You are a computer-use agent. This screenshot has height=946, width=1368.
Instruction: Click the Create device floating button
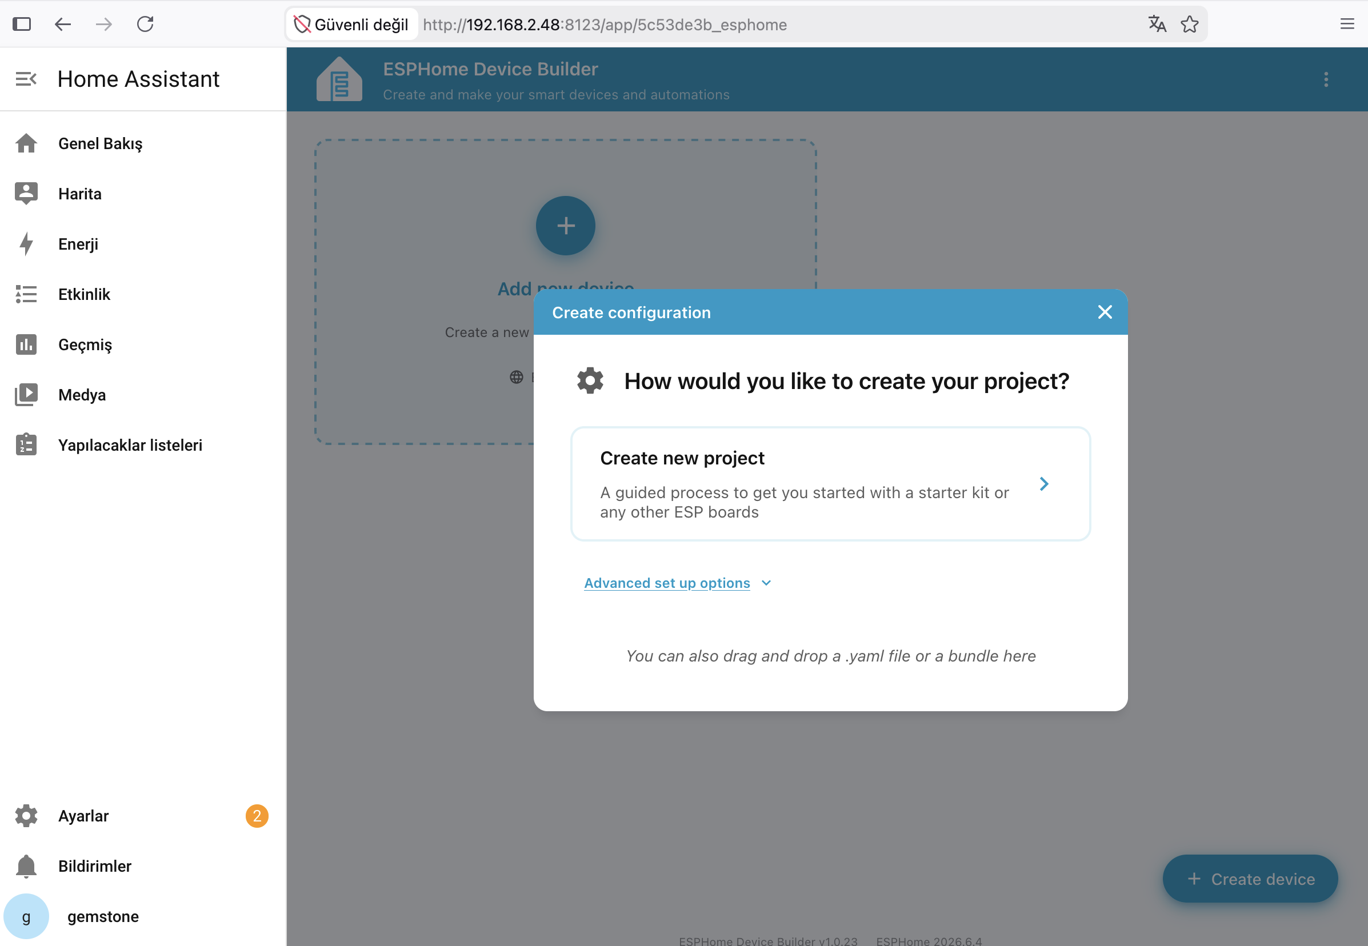coord(1250,879)
